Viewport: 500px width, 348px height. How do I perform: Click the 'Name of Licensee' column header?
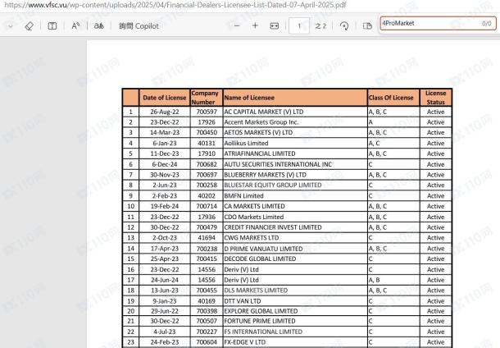[295, 98]
